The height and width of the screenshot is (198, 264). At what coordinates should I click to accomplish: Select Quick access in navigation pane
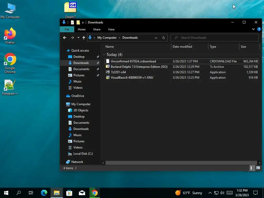[x=80, y=51]
